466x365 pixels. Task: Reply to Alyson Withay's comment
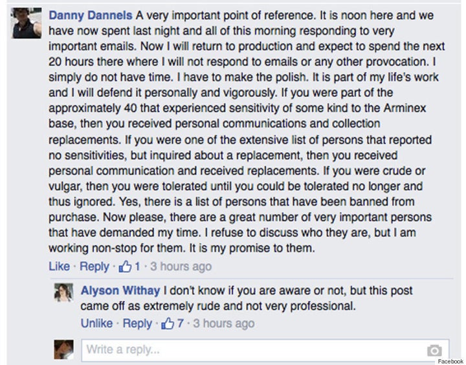(x=137, y=324)
